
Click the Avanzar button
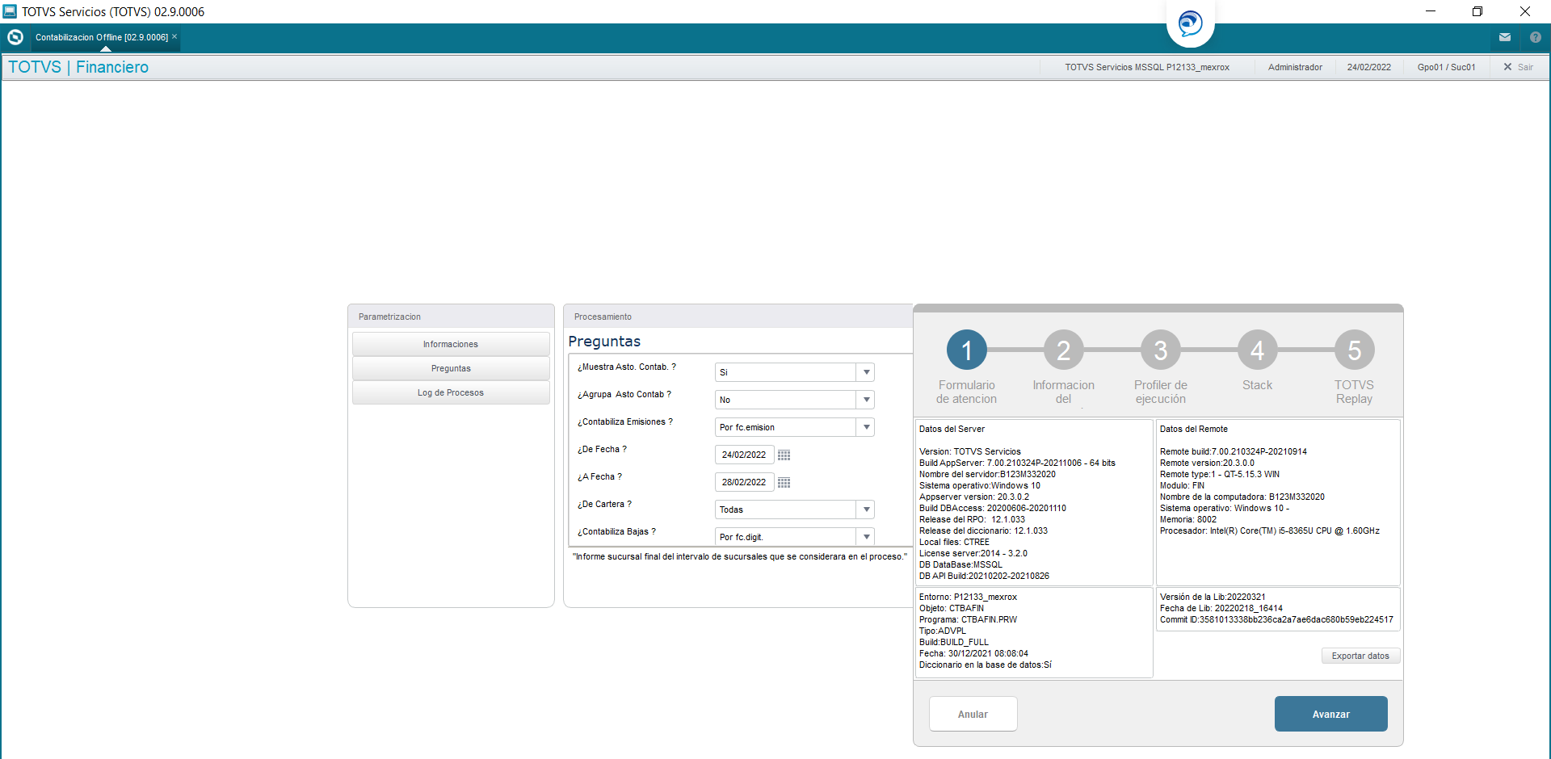click(1330, 714)
